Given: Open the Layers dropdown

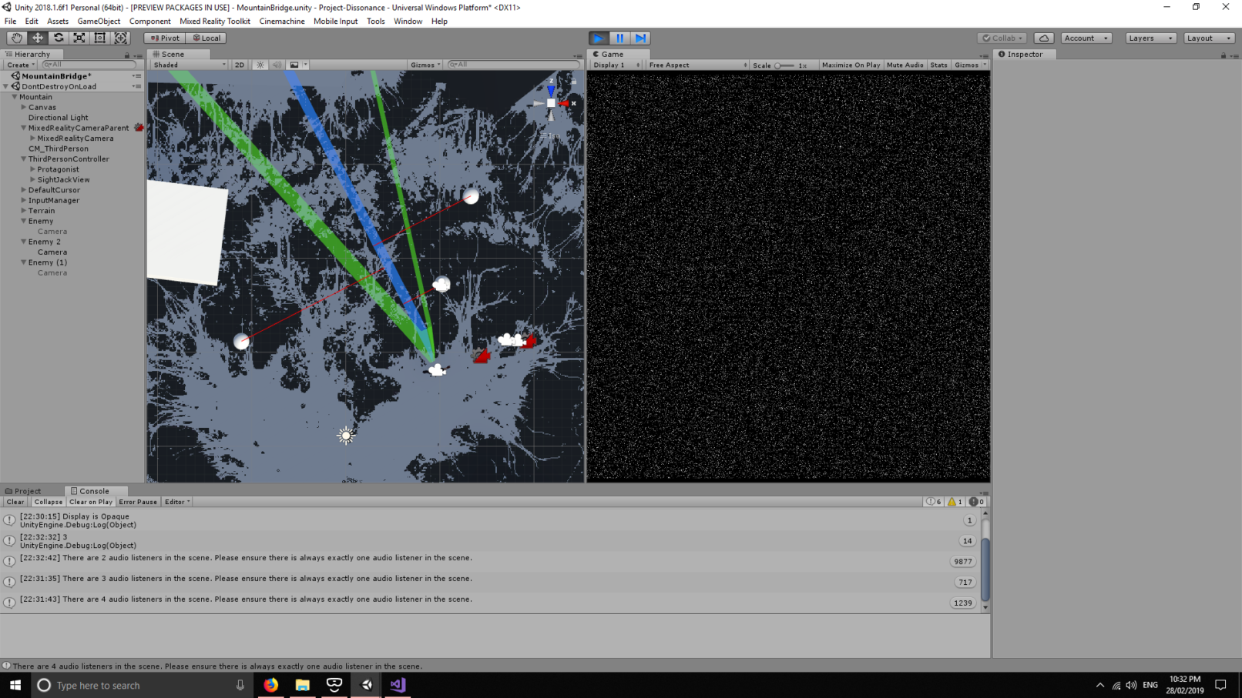Looking at the screenshot, I should pyautogui.click(x=1150, y=38).
